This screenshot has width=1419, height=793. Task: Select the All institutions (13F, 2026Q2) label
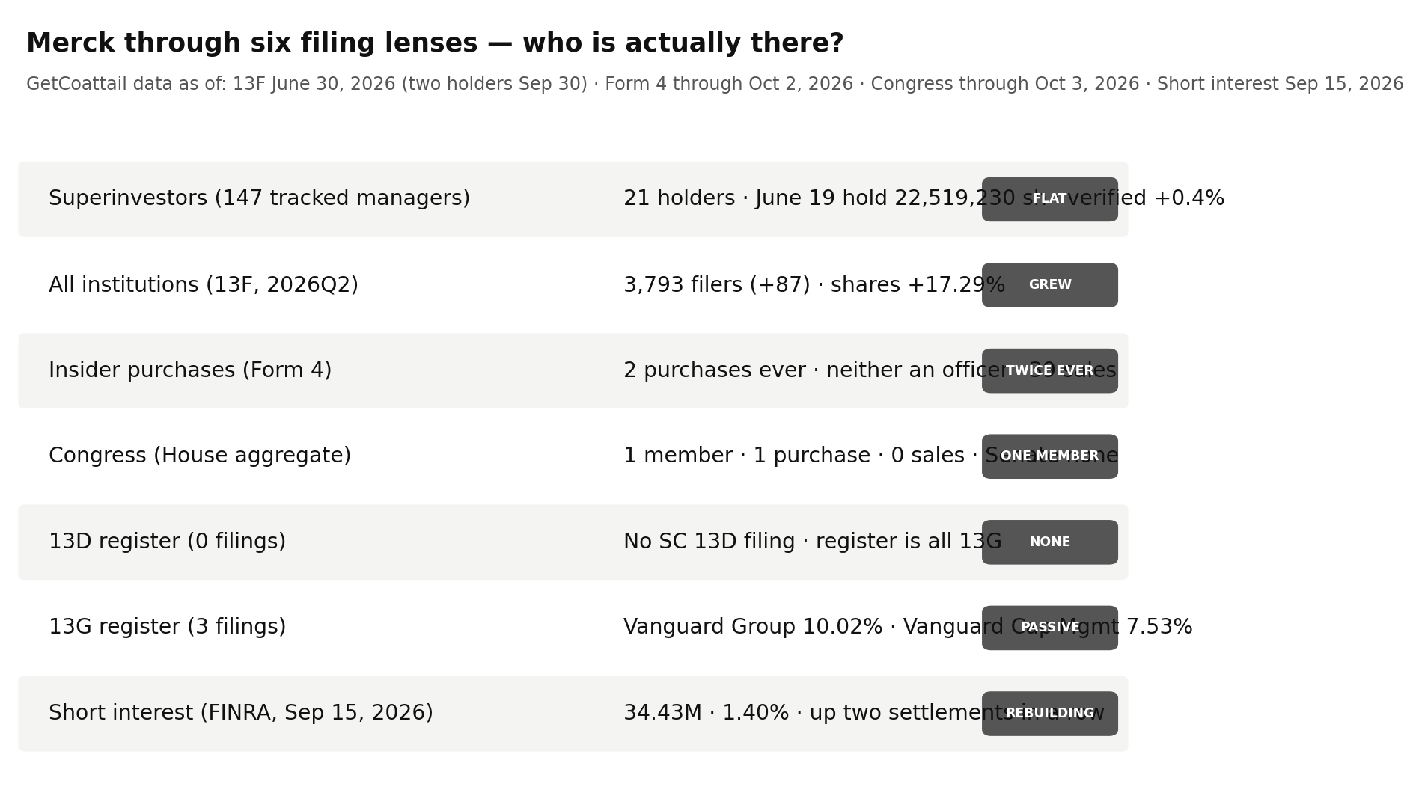pyautogui.click(x=204, y=285)
